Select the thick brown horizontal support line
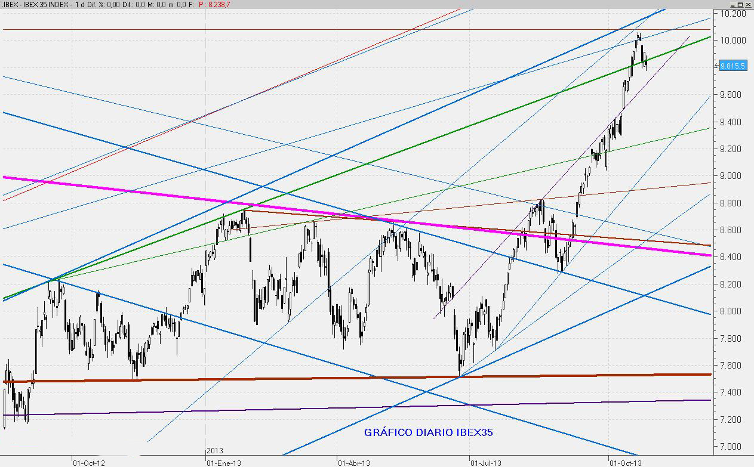Screen dimensions: 754x467 click(179, 380)
